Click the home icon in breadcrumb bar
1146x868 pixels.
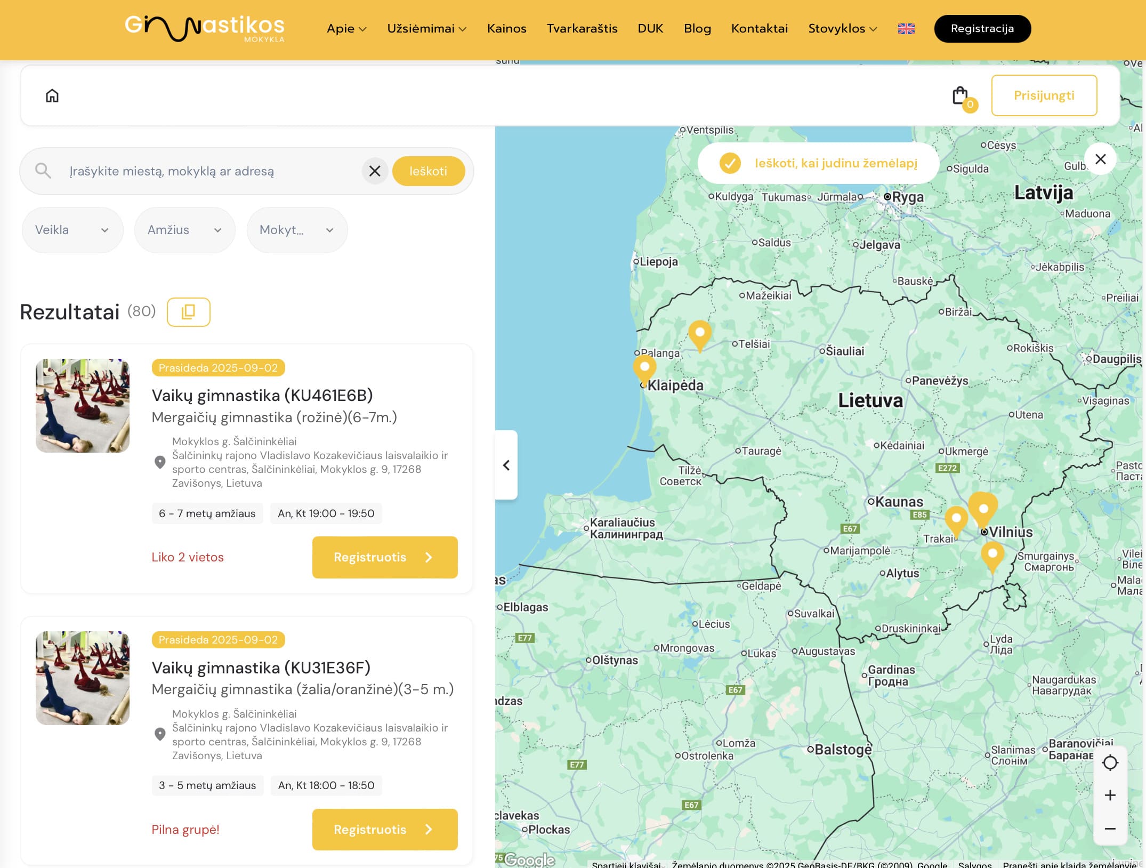52,96
